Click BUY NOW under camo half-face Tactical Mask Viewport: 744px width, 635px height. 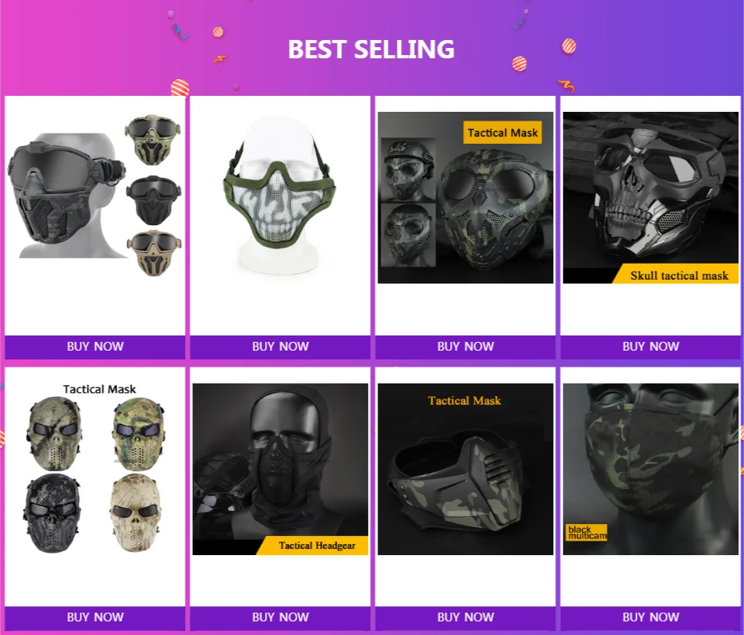(465, 617)
